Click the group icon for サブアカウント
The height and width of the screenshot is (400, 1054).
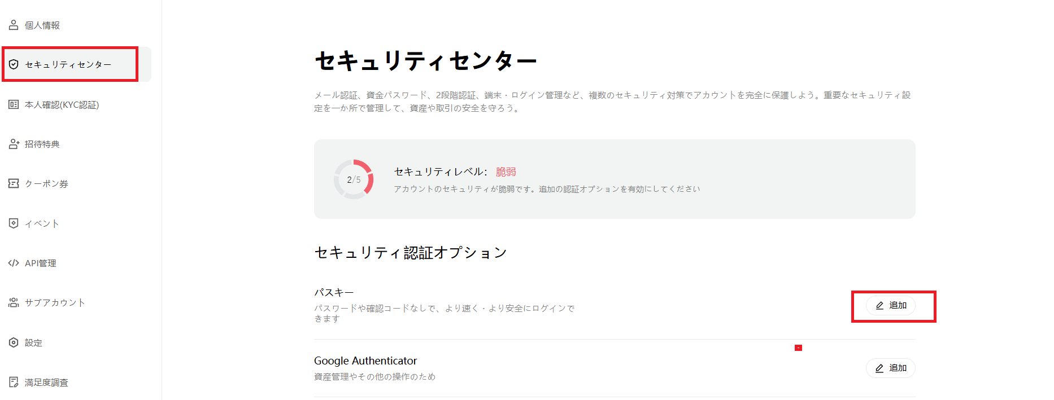pyautogui.click(x=14, y=302)
